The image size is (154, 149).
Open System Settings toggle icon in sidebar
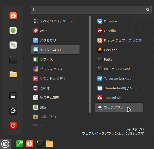coord(13,45)
